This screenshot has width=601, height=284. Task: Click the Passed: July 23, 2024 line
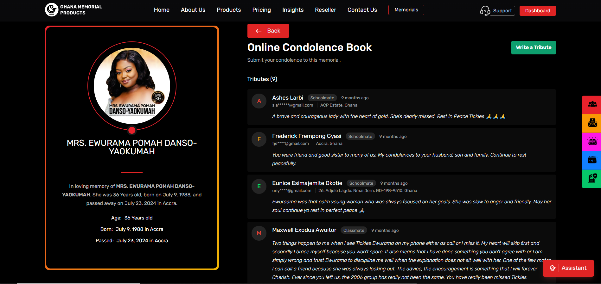[132, 241]
